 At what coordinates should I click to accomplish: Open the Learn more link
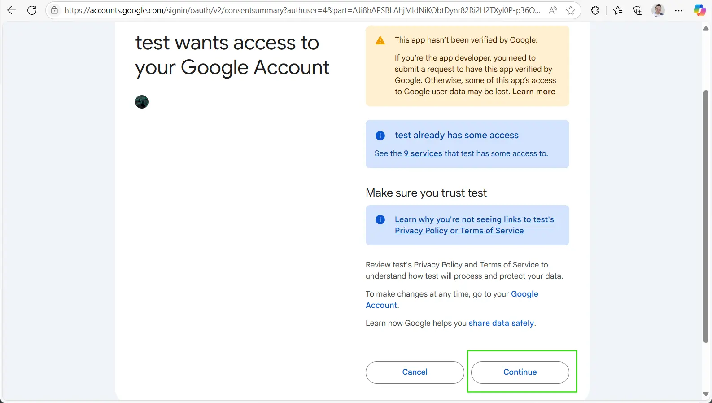pos(533,92)
